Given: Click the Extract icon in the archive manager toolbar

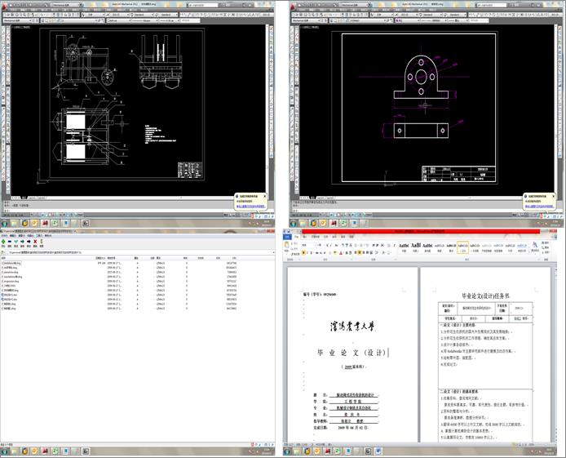Looking at the screenshot, I should click(10, 242).
